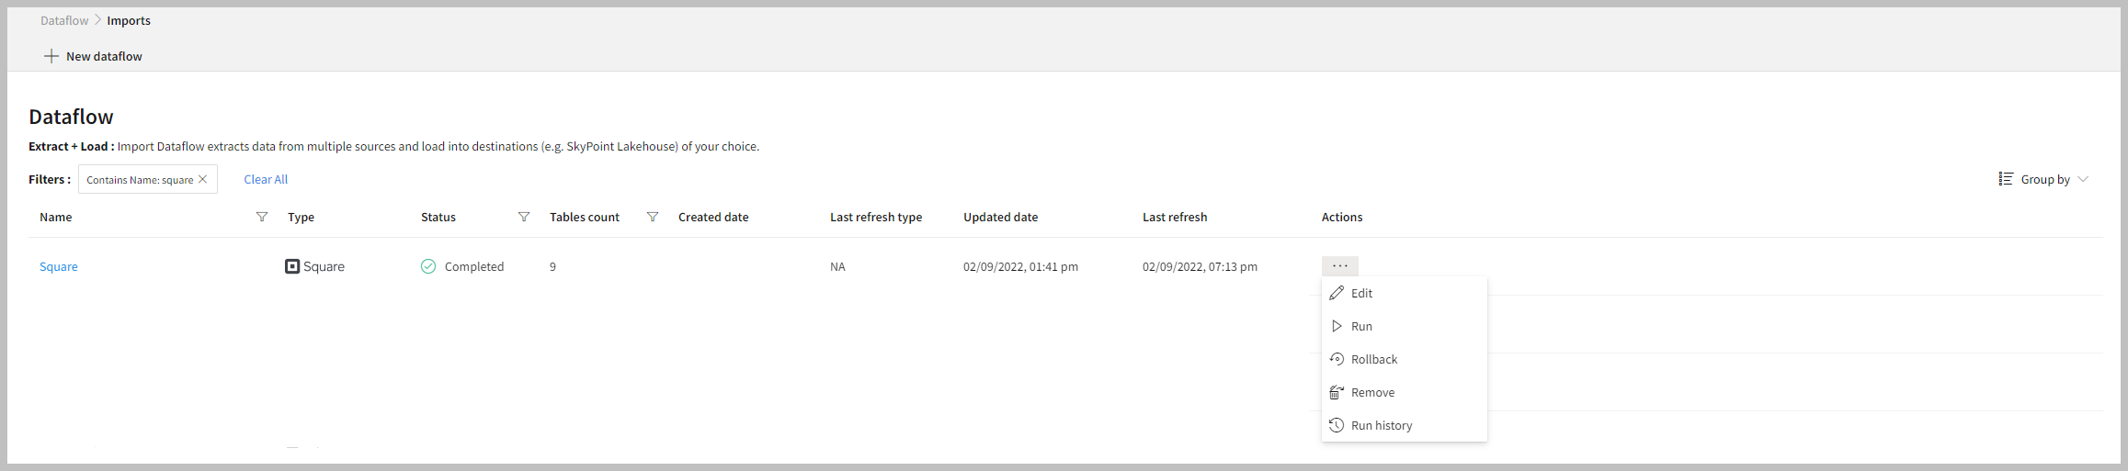Open Run history from the menu
The height and width of the screenshot is (471, 2128).
[1381, 425]
